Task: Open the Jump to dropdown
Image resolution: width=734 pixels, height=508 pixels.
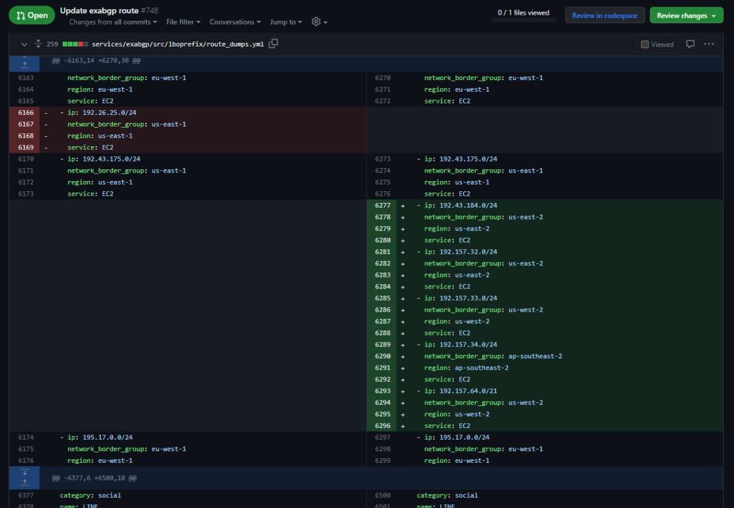Action: click(286, 22)
